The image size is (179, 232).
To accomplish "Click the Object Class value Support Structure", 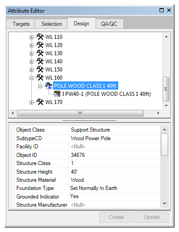I will (x=114, y=130).
